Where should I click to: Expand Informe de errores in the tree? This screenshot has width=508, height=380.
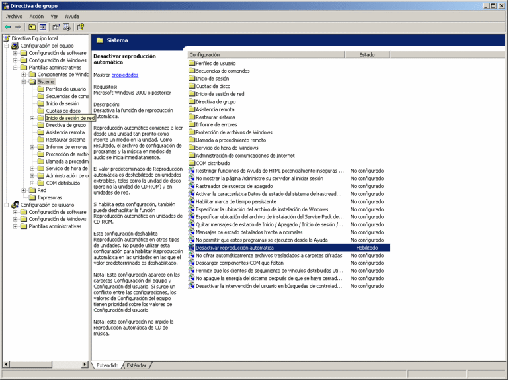pyautogui.click(x=32, y=147)
